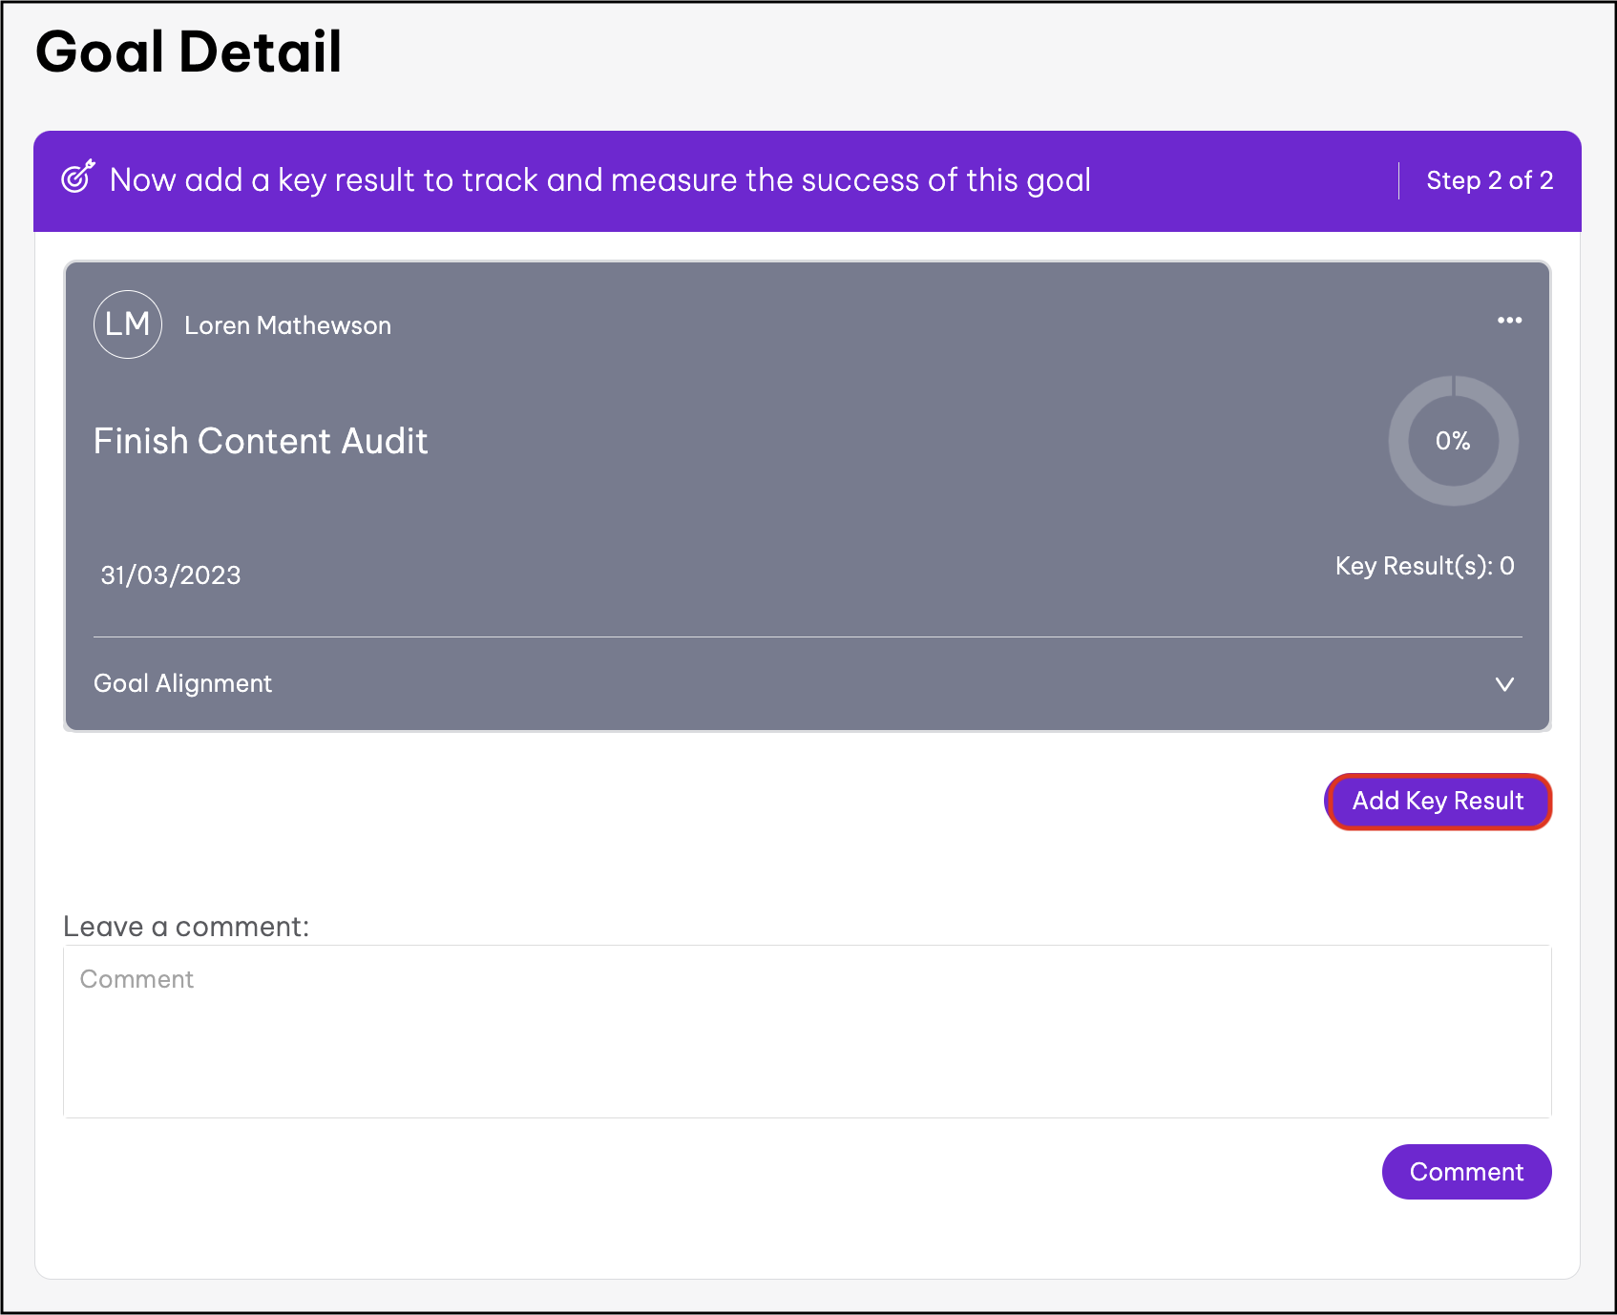Click the vertical divider beside Step 2 of 2
Image resolution: width=1617 pixels, height=1315 pixels.
coord(1398,180)
